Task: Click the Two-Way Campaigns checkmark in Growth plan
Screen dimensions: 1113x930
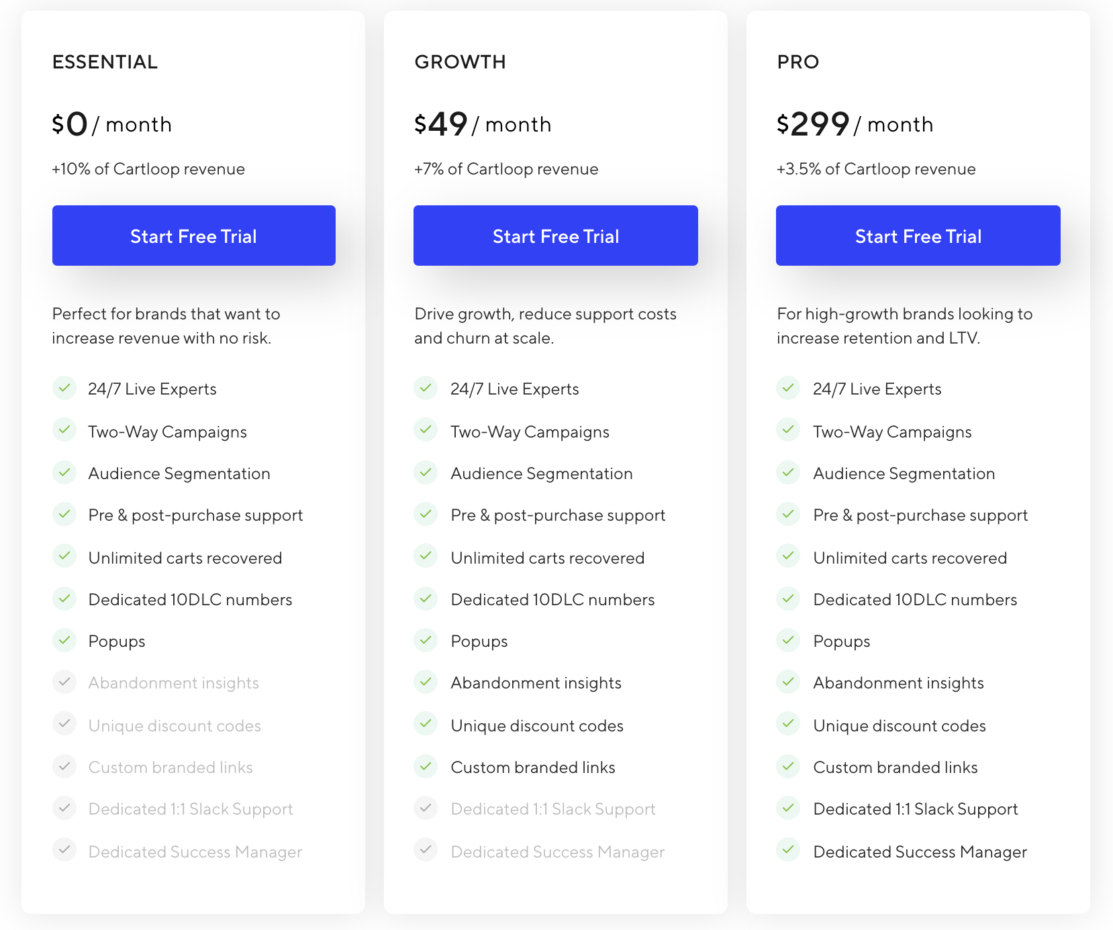Action: coord(427,430)
